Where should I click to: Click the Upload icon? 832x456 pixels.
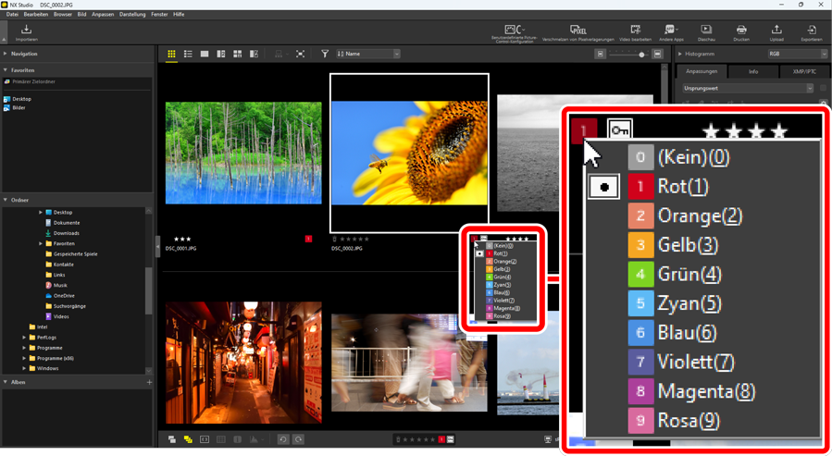pos(776,31)
